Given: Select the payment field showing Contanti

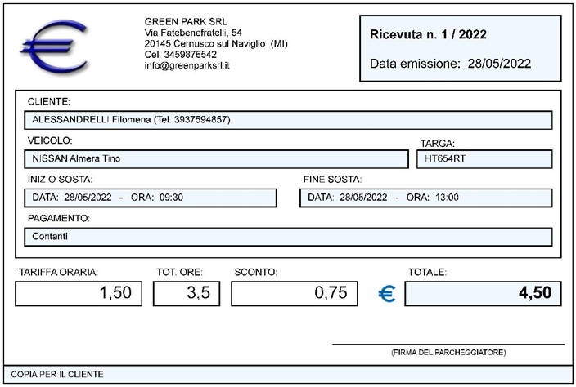Looking at the screenshot, I should tap(288, 237).
